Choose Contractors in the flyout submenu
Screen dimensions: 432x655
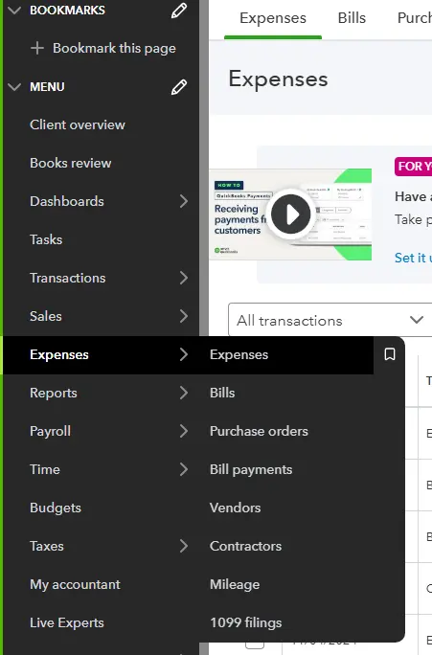245,546
